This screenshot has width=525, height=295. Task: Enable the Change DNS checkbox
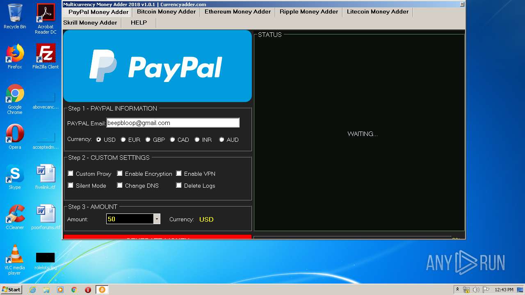[x=120, y=186]
